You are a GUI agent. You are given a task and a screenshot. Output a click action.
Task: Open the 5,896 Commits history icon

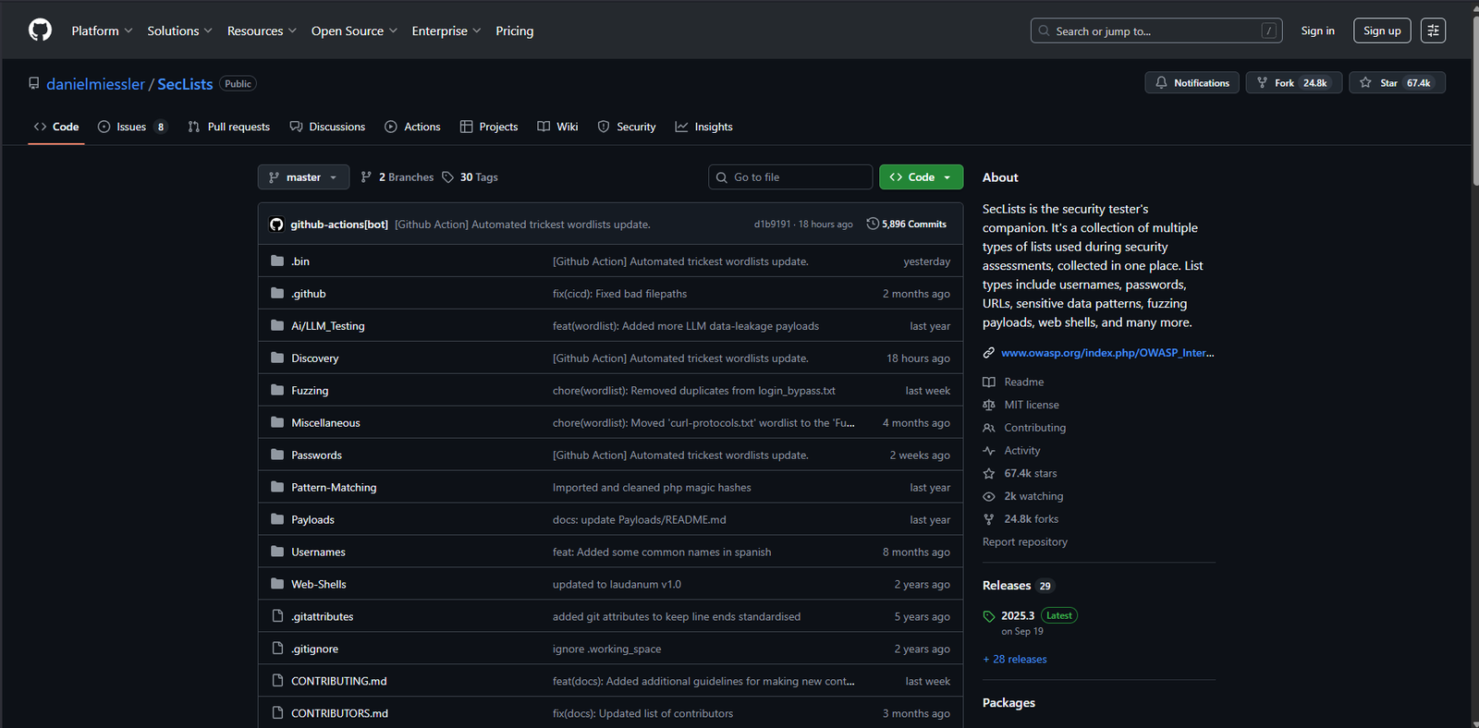pos(873,224)
